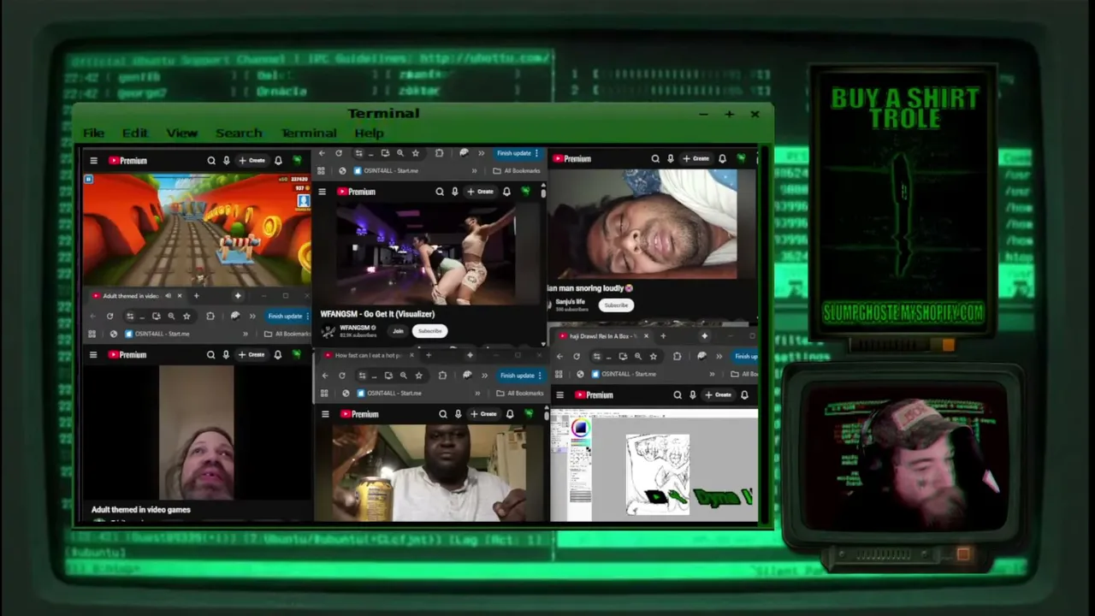Expand bookmarks overflow chevron in Adult themed window
The image size is (1095, 616).
(246, 334)
